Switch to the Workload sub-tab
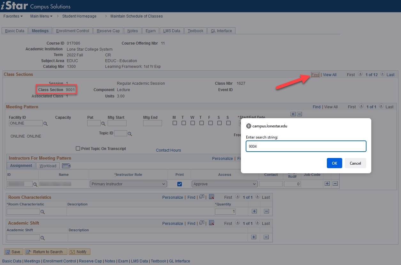 click(x=48, y=166)
